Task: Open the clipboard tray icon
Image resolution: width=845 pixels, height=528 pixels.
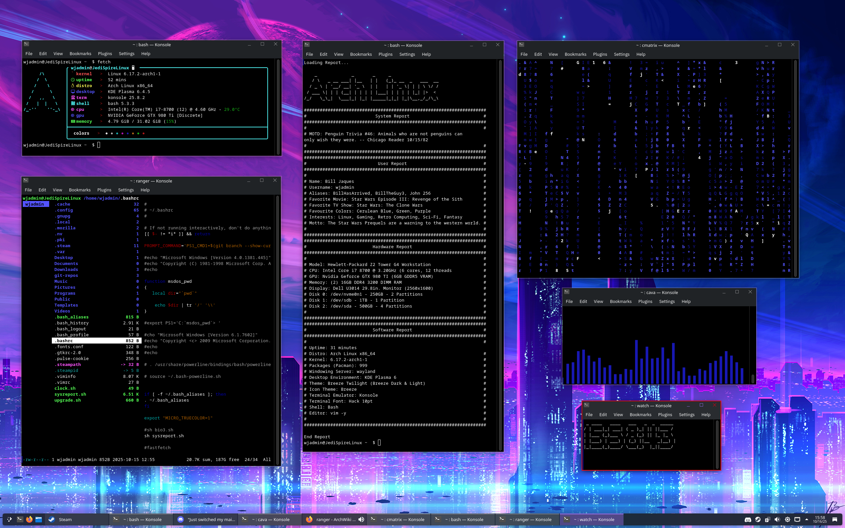Action: tap(768, 520)
